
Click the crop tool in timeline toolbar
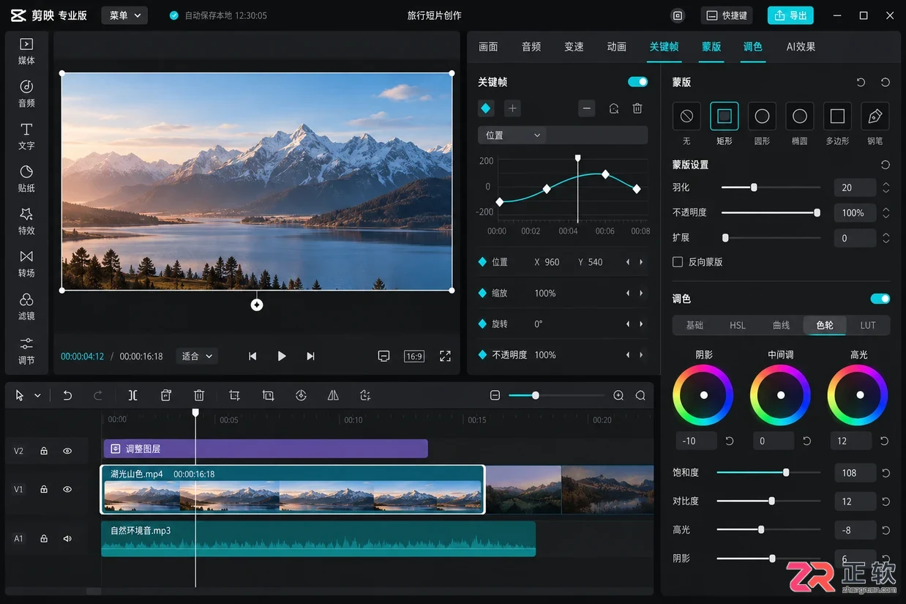click(234, 395)
